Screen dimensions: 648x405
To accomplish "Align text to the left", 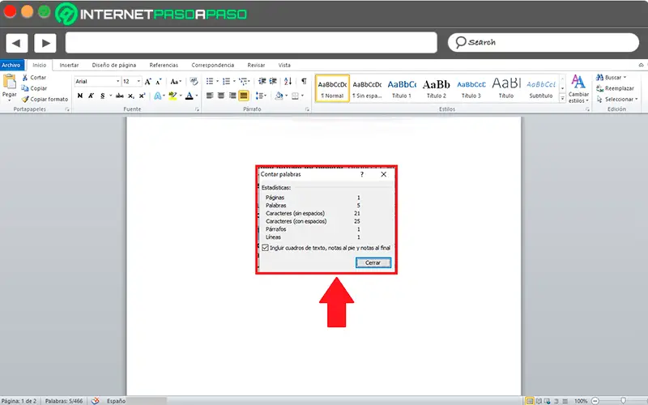I will [210, 96].
